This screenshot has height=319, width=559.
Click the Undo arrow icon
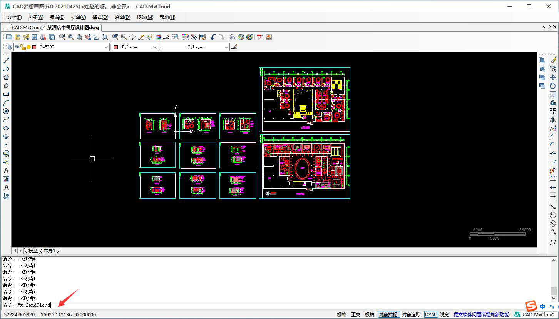click(x=213, y=37)
